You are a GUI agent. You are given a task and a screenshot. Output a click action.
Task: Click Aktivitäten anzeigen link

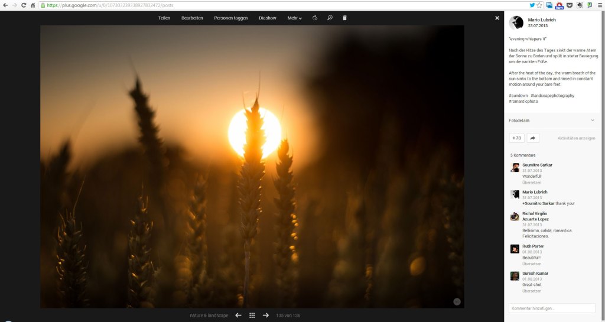[576, 138]
